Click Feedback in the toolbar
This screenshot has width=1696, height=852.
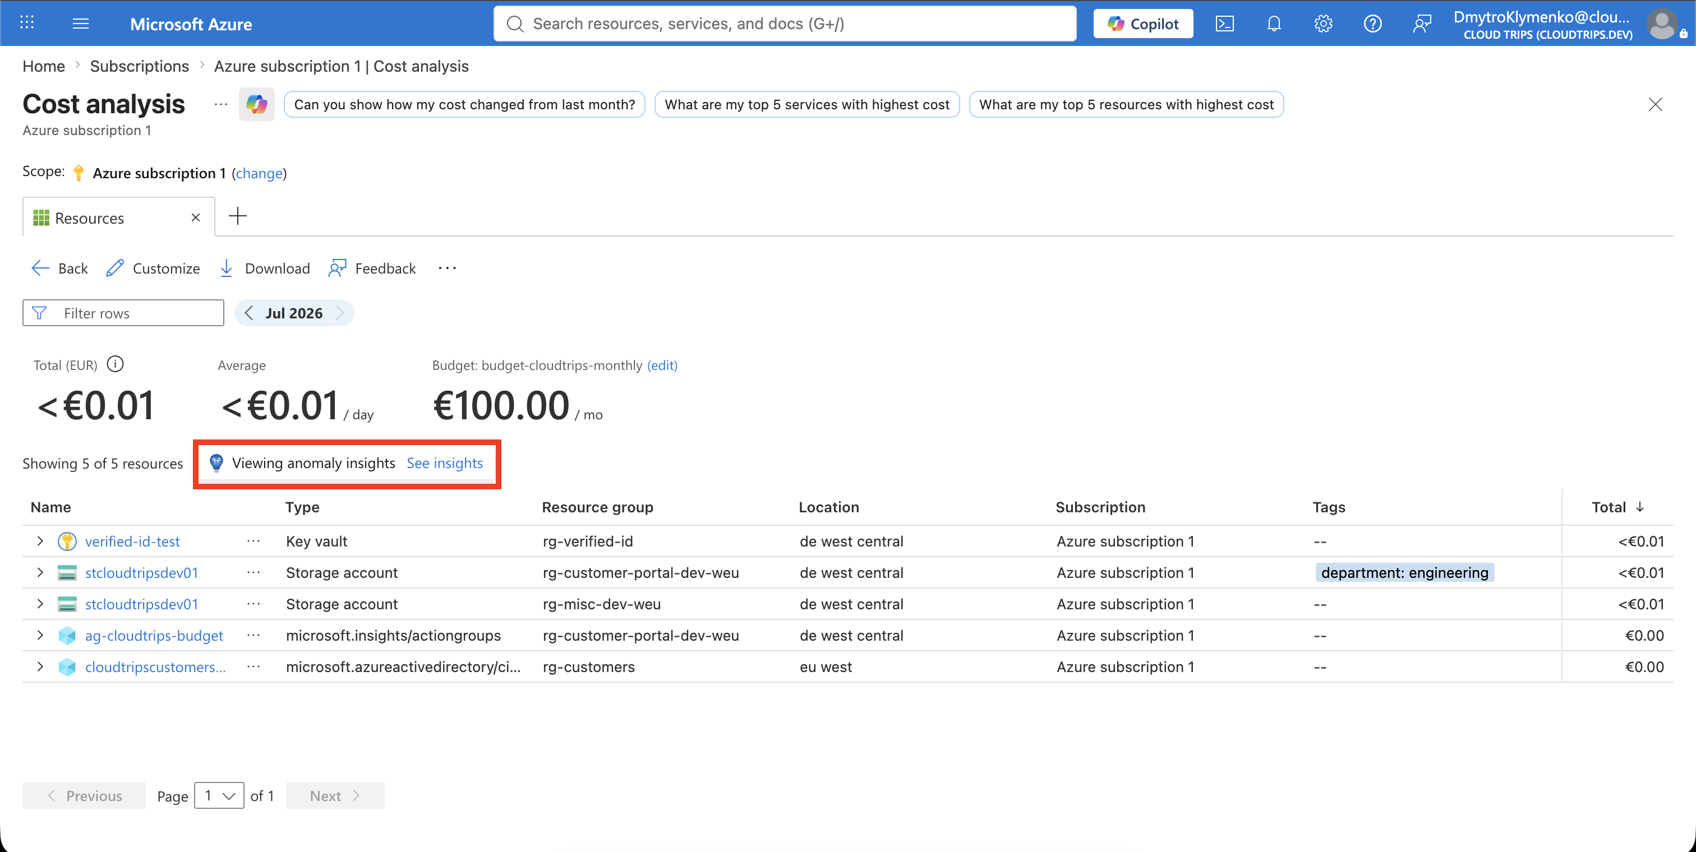(372, 268)
